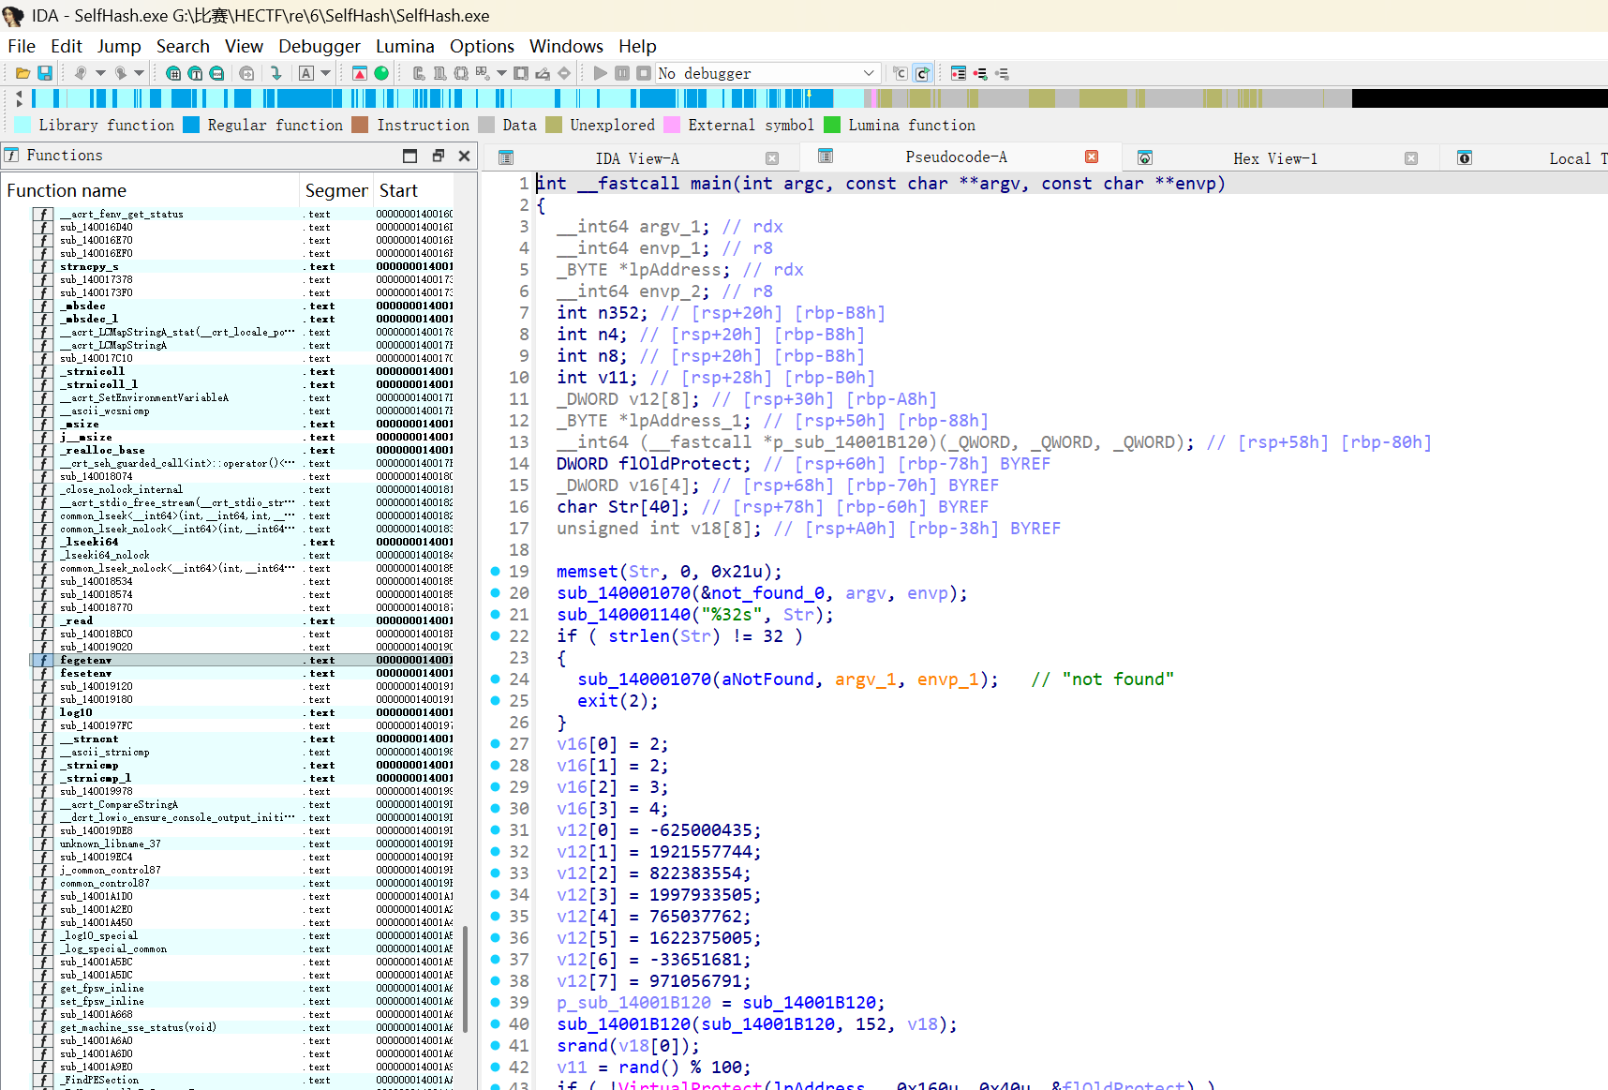Viewport: 1608px width, 1090px height.
Task: Switch to the Hex View-1 tab
Action: [1274, 157]
